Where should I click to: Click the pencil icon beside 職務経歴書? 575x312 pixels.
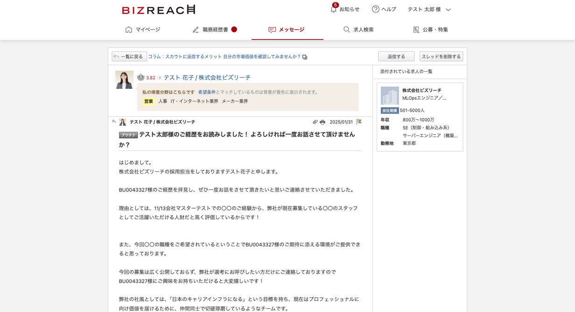click(196, 29)
